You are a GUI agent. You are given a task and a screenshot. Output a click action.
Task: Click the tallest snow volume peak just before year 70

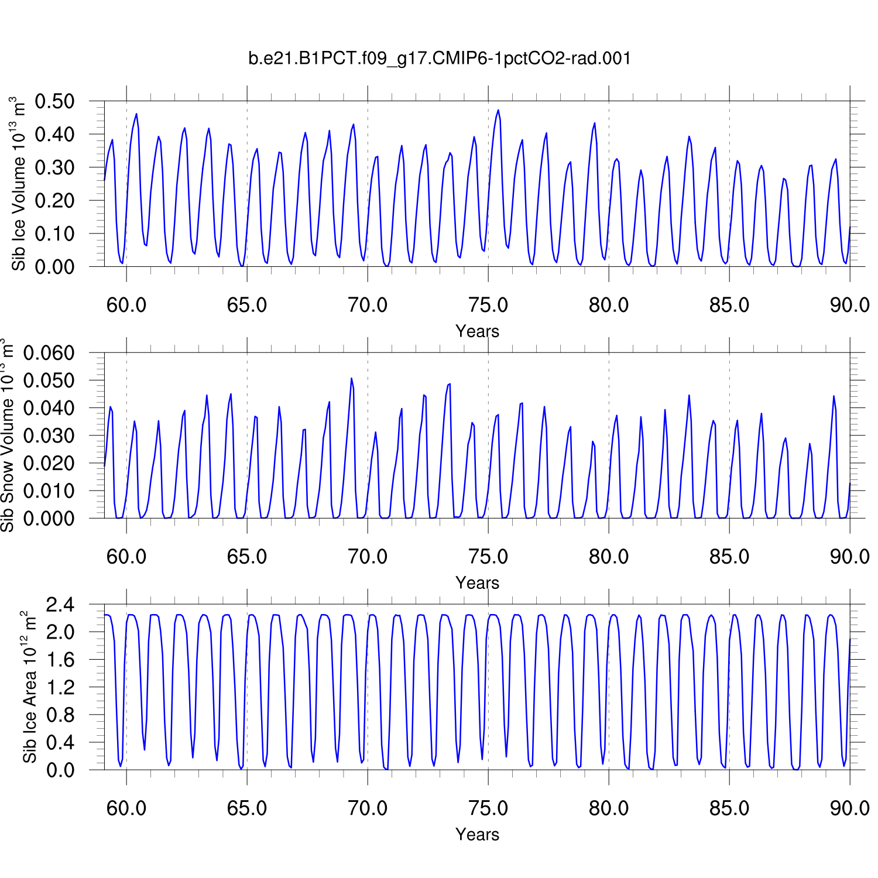pyautogui.click(x=351, y=379)
